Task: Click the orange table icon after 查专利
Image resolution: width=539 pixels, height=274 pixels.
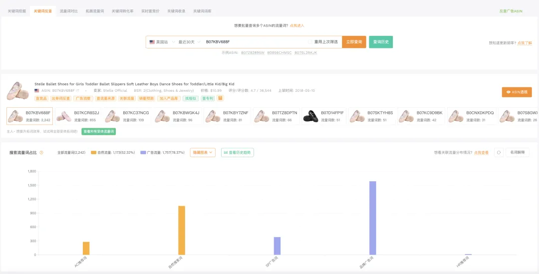Action: click(221, 98)
